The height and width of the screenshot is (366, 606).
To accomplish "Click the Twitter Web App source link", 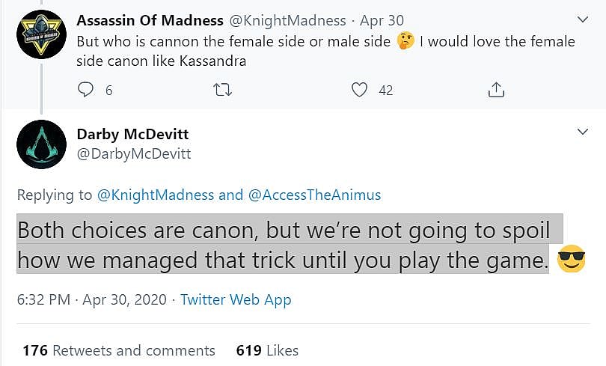I will tap(236, 299).
